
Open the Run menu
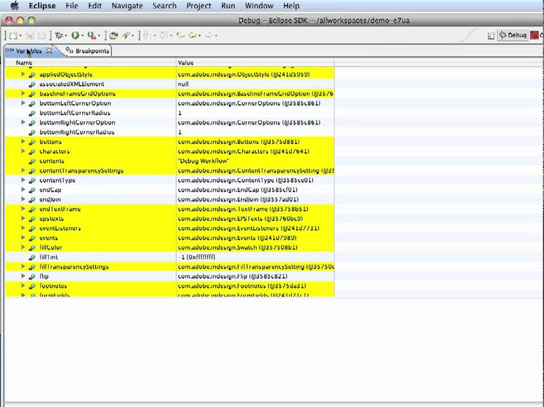[x=228, y=6]
